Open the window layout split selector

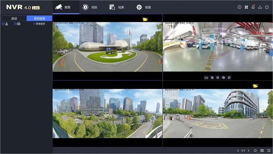262,151
